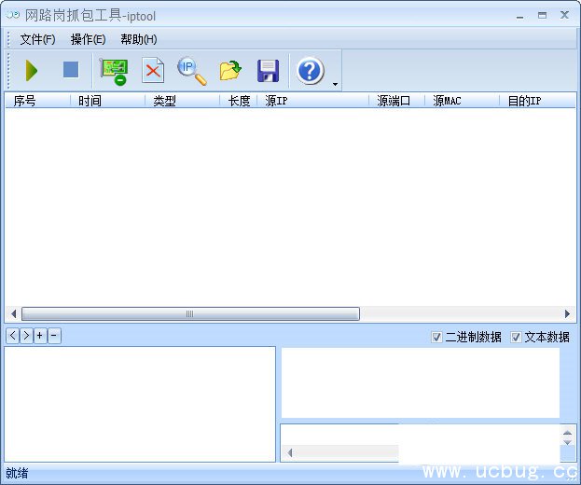The image size is (581, 485).
Task: Click the packet list horizontal scrollbar thumb
Action: 190,314
